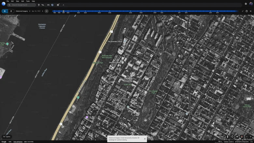This screenshot has height=143, width=254.
Task: Open Street View pegman
Action: pos(227,137)
